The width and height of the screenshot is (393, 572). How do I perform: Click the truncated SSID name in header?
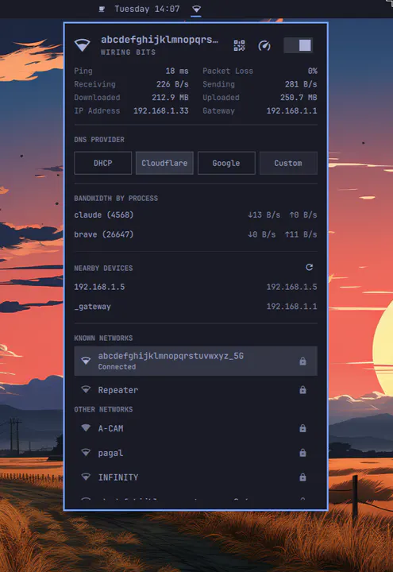(160, 40)
